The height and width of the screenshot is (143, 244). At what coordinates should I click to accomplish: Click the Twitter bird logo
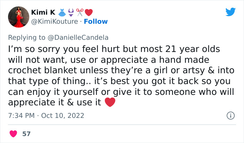[x=230, y=12]
